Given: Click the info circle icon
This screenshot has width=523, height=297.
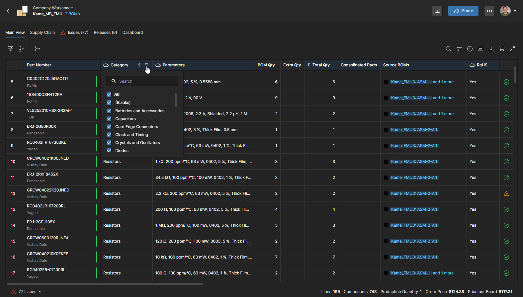Looking at the screenshot, I should [x=470, y=49].
